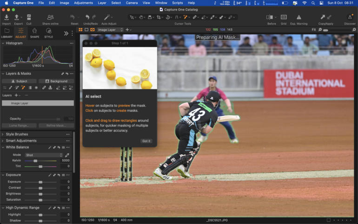Click the Tint slider
Viewport: 358px width, 224px height.
click(40, 166)
